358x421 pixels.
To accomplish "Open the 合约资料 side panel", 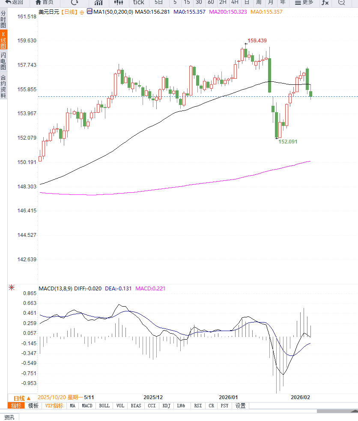I will [x=3, y=87].
